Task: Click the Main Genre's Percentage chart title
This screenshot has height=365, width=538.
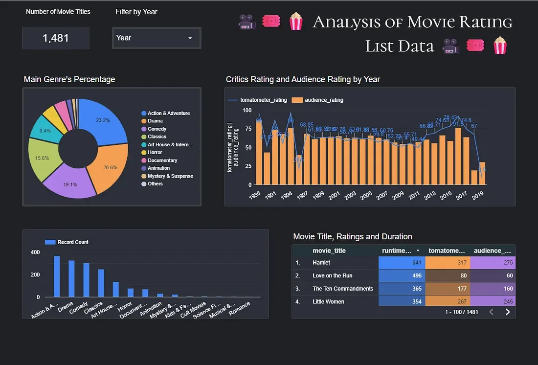Action: pos(69,79)
